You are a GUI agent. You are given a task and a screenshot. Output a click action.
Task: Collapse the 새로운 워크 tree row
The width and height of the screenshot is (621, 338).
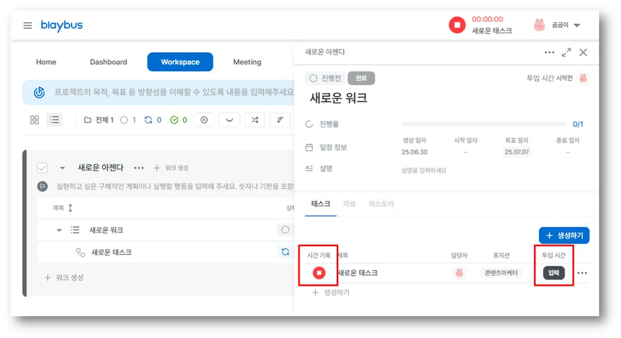[59, 230]
